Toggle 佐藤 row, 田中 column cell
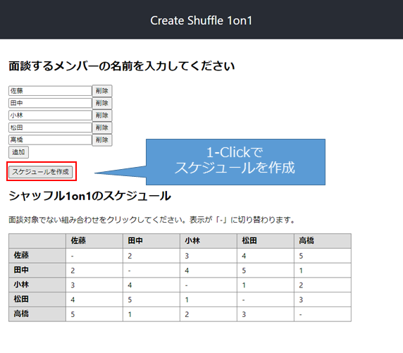This screenshot has height=353, width=403. [151, 256]
